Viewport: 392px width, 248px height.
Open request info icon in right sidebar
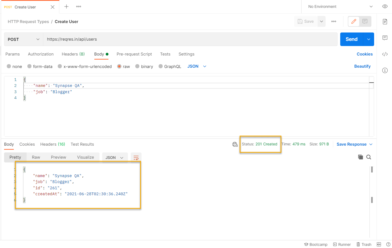click(x=385, y=70)
